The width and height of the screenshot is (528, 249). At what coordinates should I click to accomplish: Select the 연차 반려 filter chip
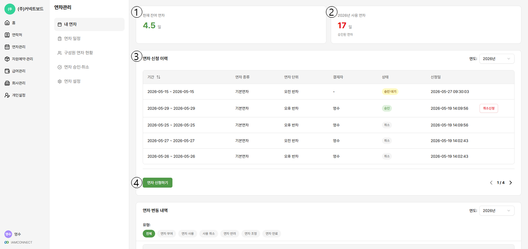pos(230,233)
